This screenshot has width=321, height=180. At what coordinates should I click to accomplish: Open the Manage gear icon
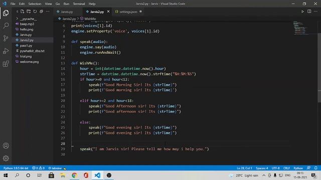coord(6,158)
